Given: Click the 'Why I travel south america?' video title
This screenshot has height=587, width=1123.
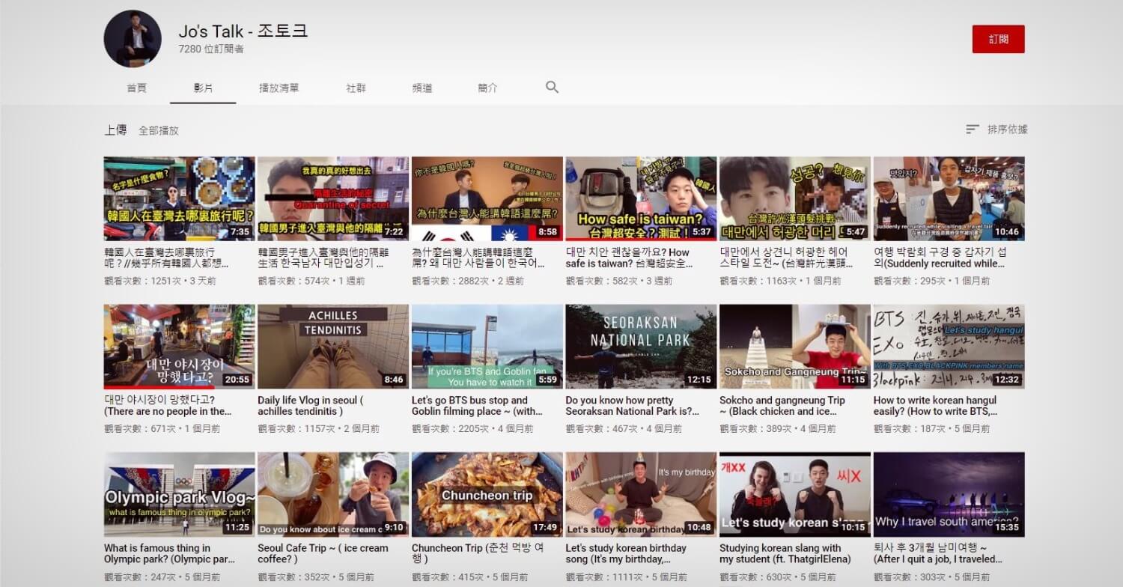Looking at the screenshot, I should (x=939, y=553).
